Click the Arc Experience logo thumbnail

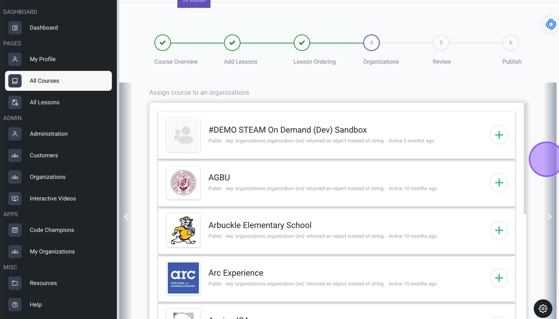(x=183, y=278)
